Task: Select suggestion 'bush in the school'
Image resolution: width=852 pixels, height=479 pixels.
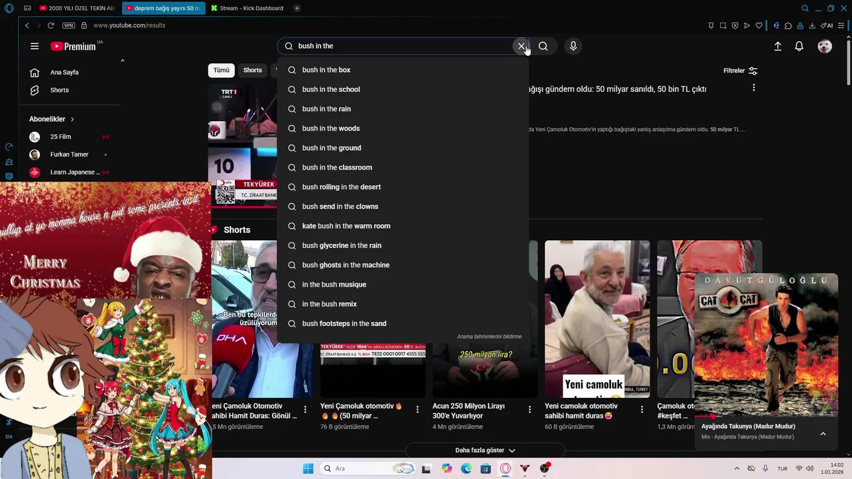Action: (403, 89)
